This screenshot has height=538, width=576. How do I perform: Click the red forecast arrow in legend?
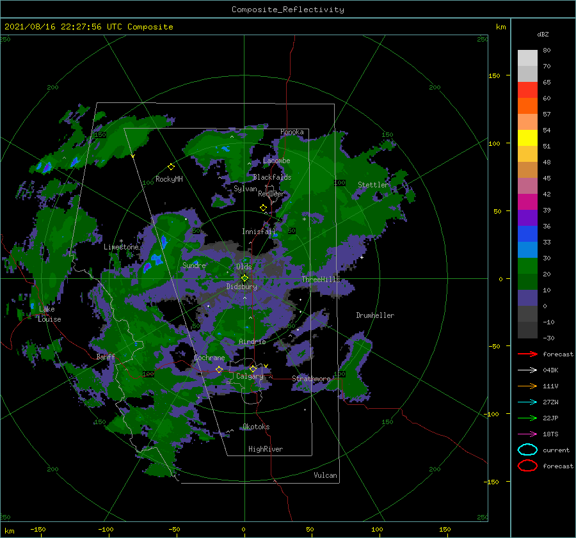tap(527, 354)
